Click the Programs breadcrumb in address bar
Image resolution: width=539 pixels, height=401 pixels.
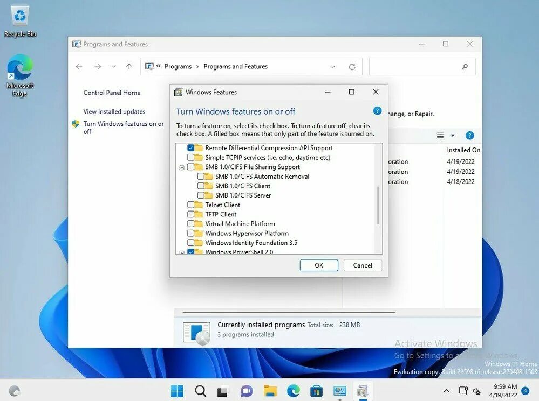coord(178,67)
